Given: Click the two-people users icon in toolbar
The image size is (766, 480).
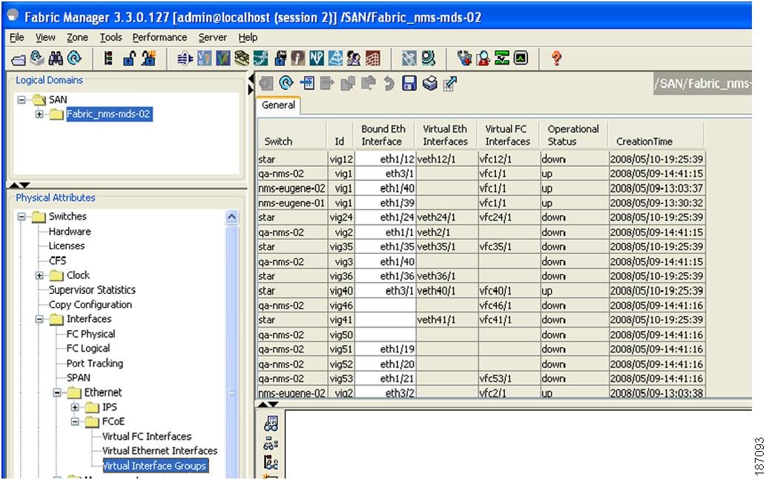Looking at the screenshot, I should point(354,59).
